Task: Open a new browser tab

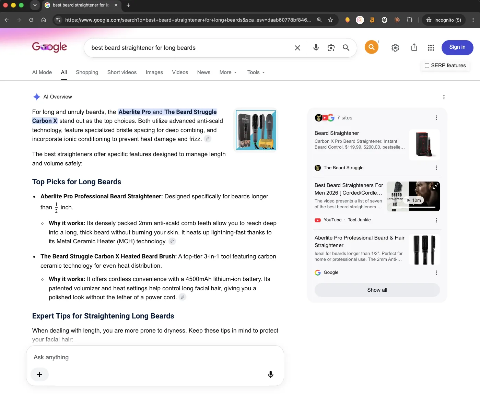Action: point(128,5)
